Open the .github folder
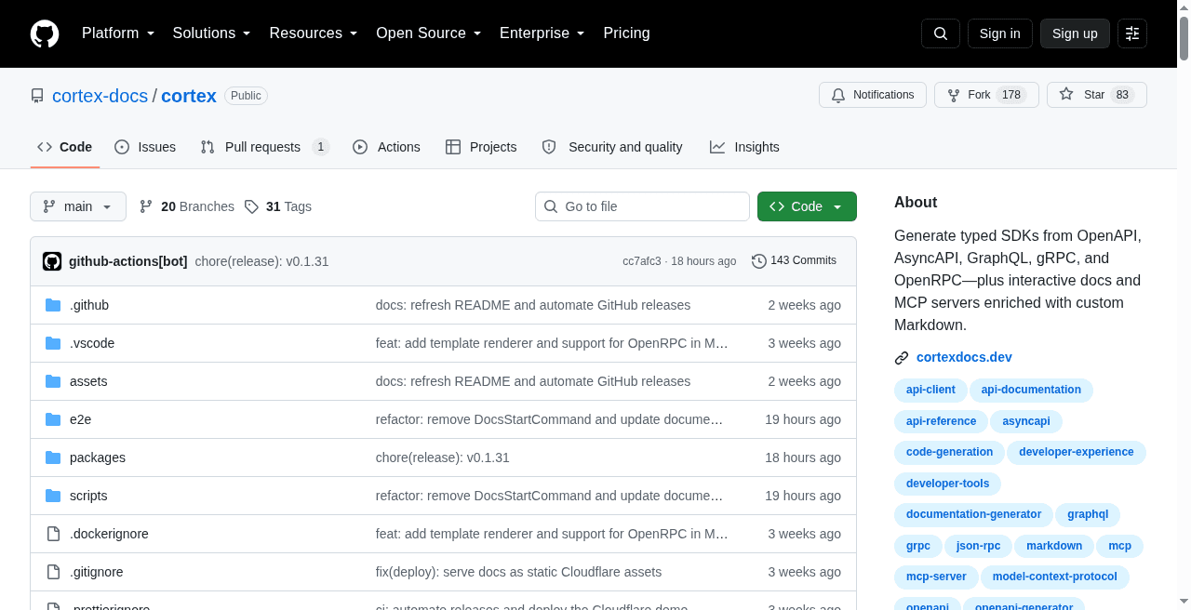The image size is (1191, 610). click(x=89, y=305)
